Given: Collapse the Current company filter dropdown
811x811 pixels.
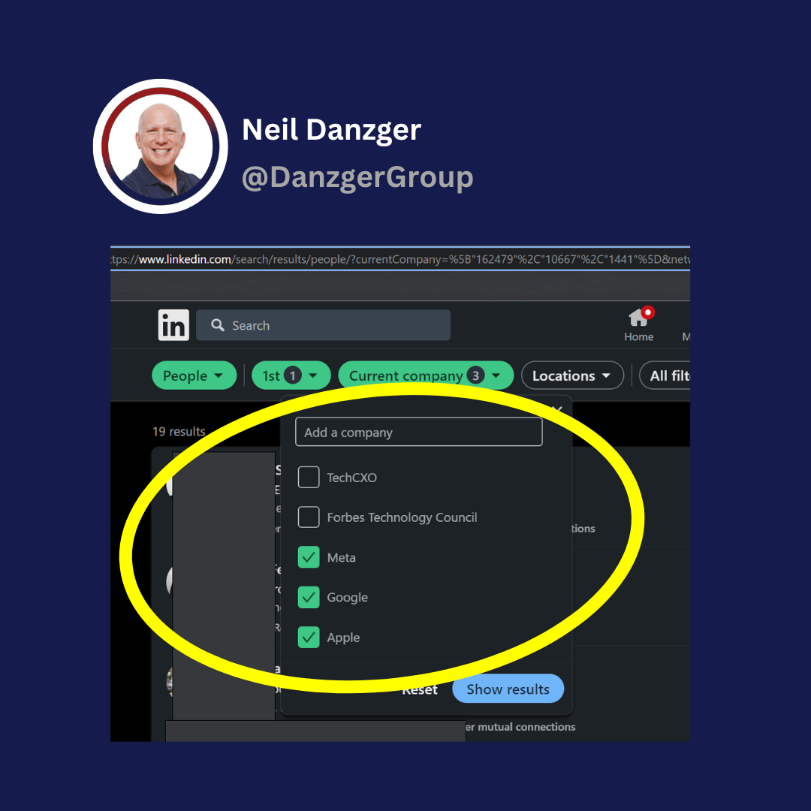Looking at the screenshot, I should tap(425, 376).
